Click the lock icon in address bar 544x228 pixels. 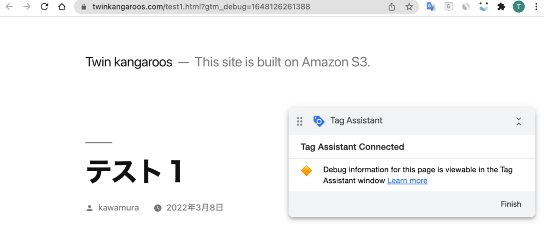pos(83,6)
